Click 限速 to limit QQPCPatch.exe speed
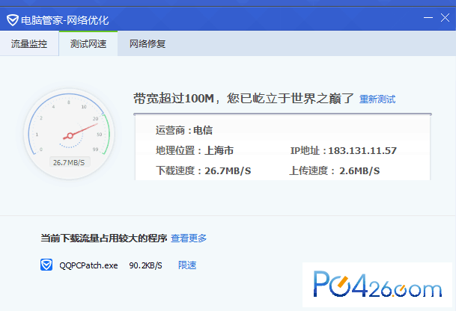Screen dimensions: 456x311 [187, 265]
